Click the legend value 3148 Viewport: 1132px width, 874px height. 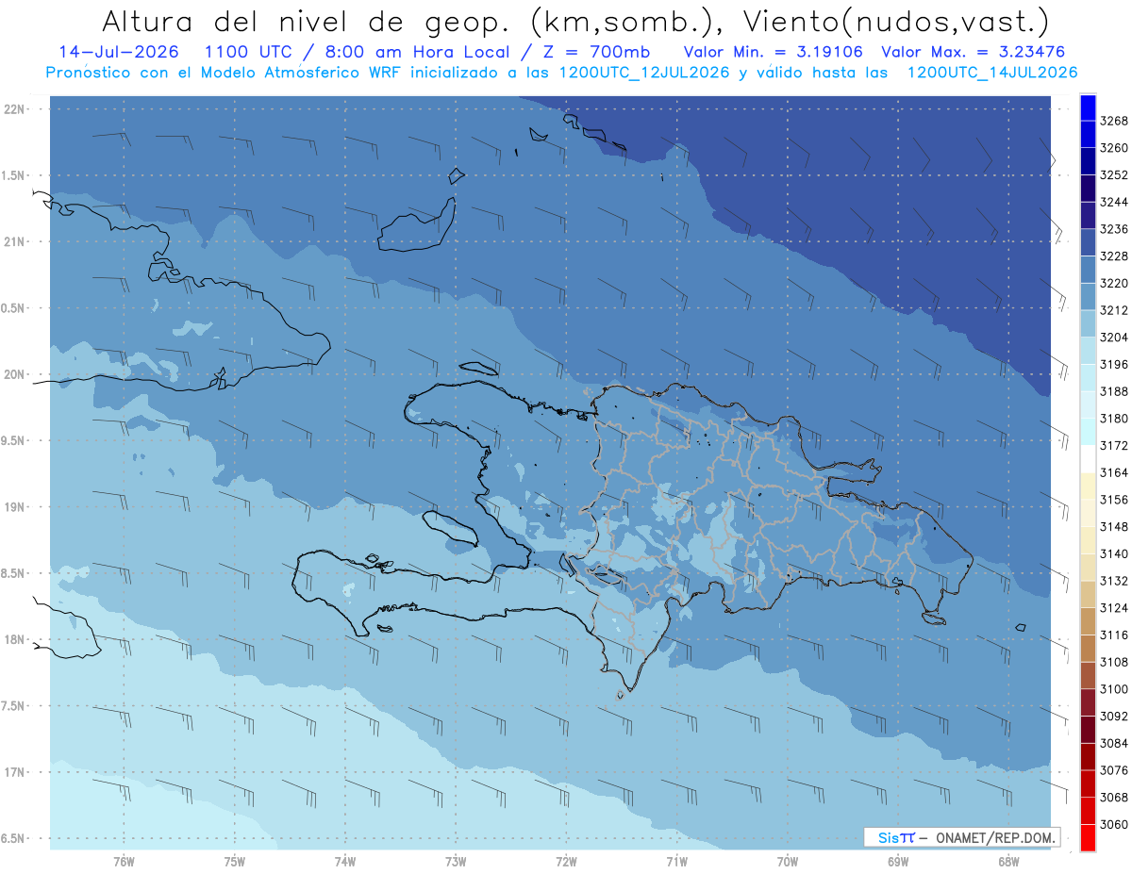(1114, 527)
